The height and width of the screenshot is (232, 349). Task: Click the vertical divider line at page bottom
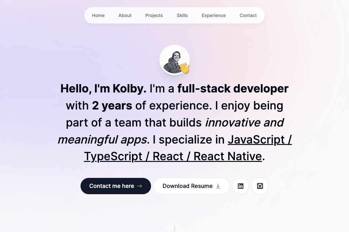pos(174,229)
